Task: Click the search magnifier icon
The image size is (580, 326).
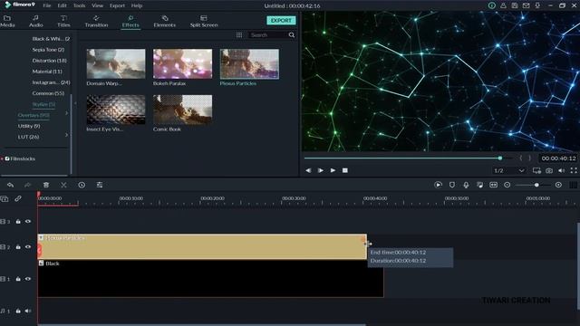Action: pos(292,34)
